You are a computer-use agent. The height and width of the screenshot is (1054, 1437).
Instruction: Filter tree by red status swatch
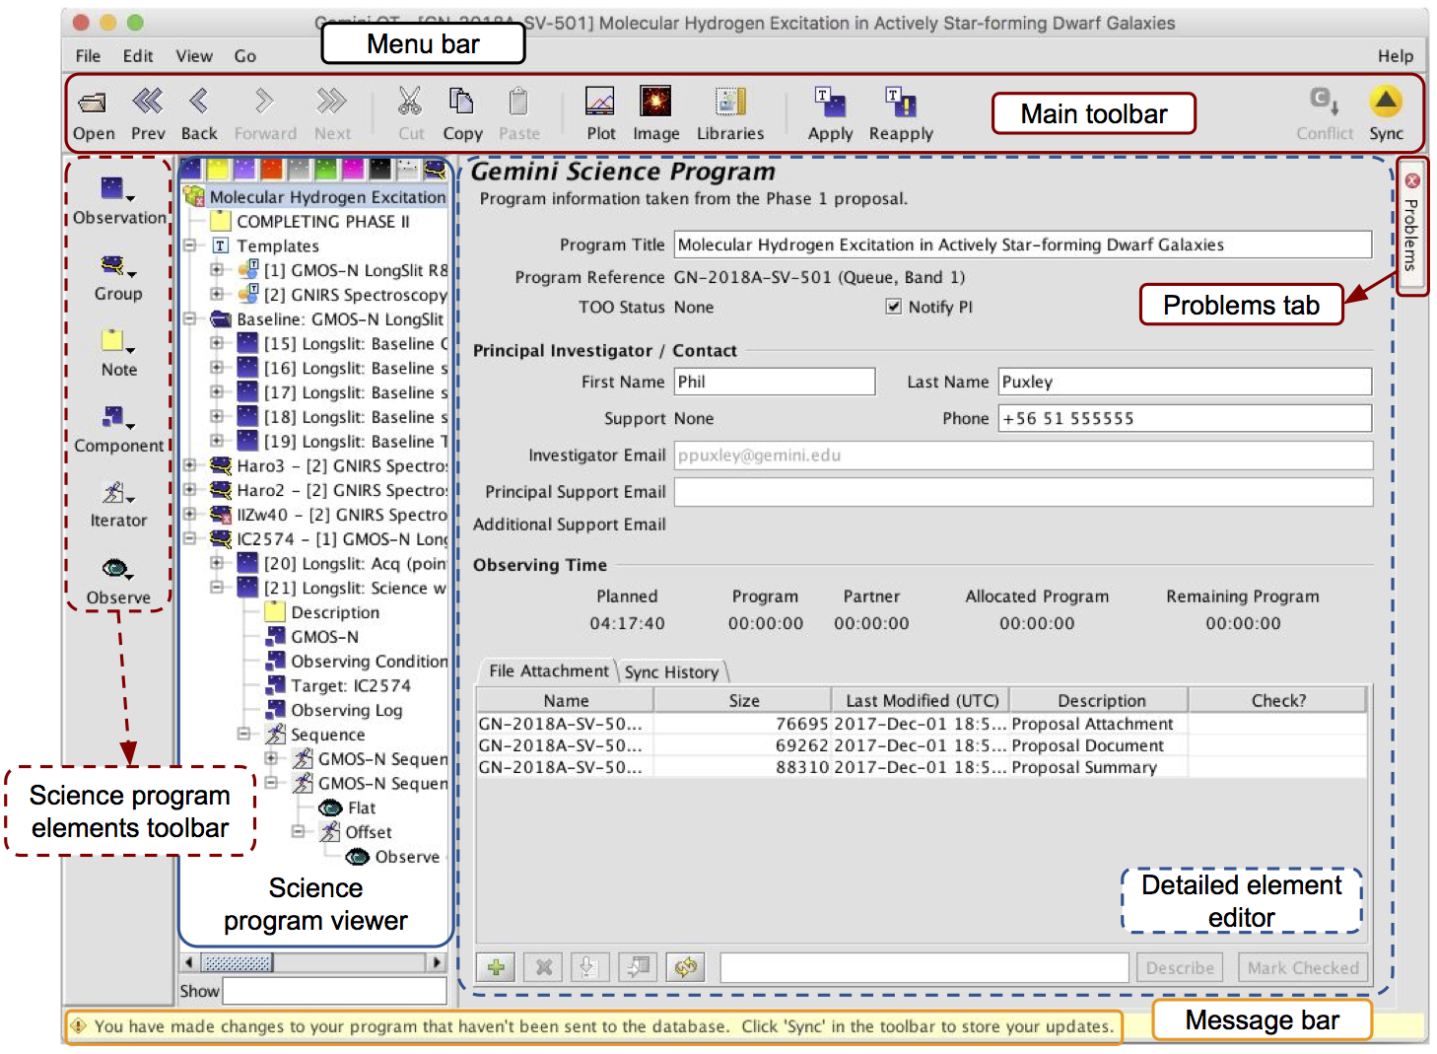271,170
